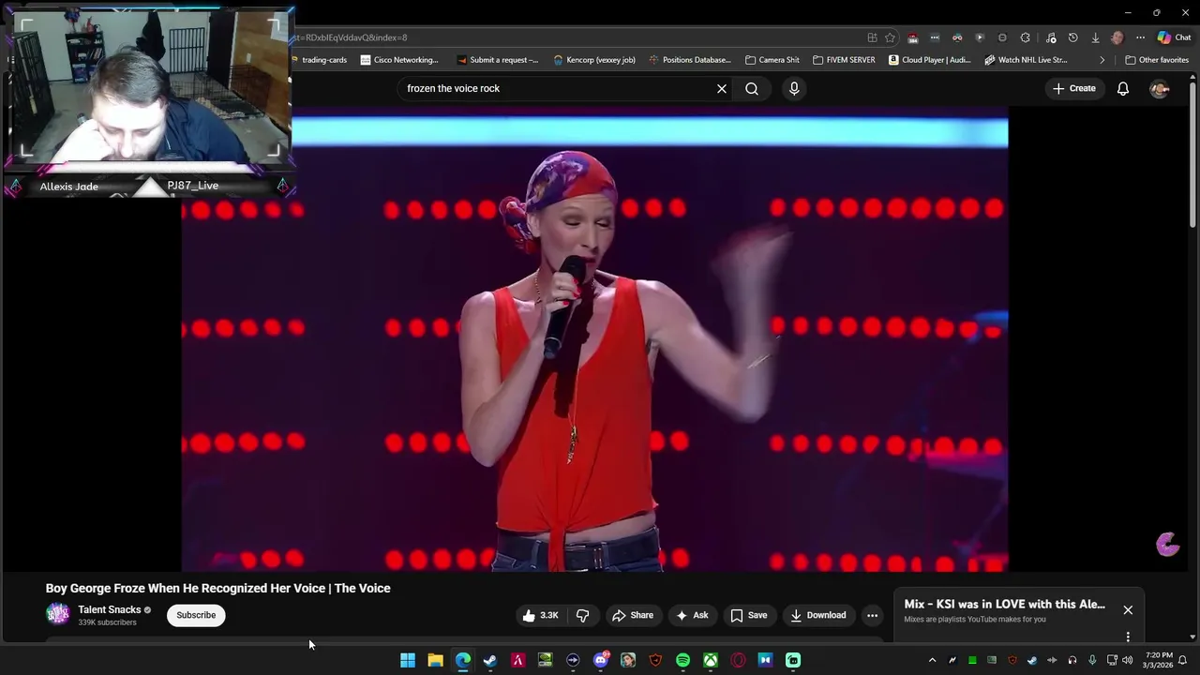Open the Cloud Player Amazon bookmark
The height and width of the screenshot is (675, 1200).
(x=930, y=60)
